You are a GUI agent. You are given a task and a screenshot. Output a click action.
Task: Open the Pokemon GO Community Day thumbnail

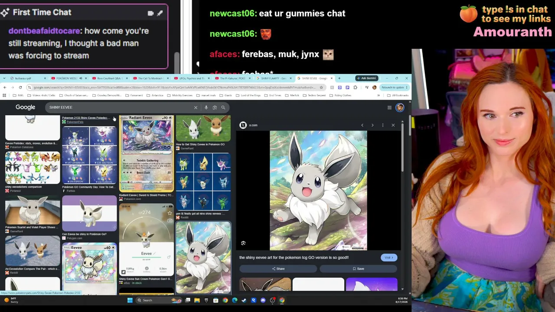89,155
